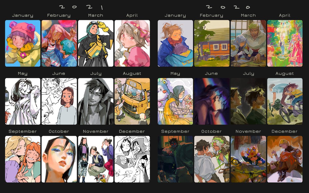Click the October label under 2021
The width and height of the screenshot is (309, 193).
click(x=59, y=131)
